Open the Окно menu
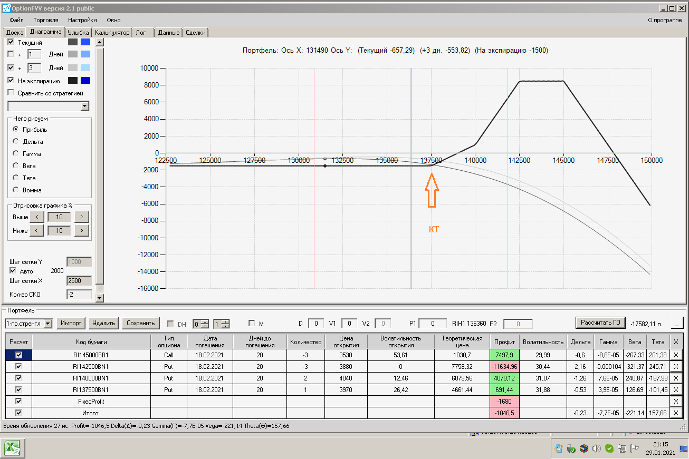Viewport: 689px width, 459px height. (113, 20)
